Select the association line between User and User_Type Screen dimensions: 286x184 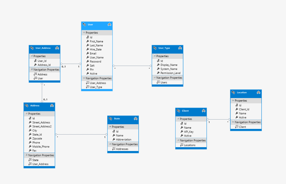click(x=132, y=66)
